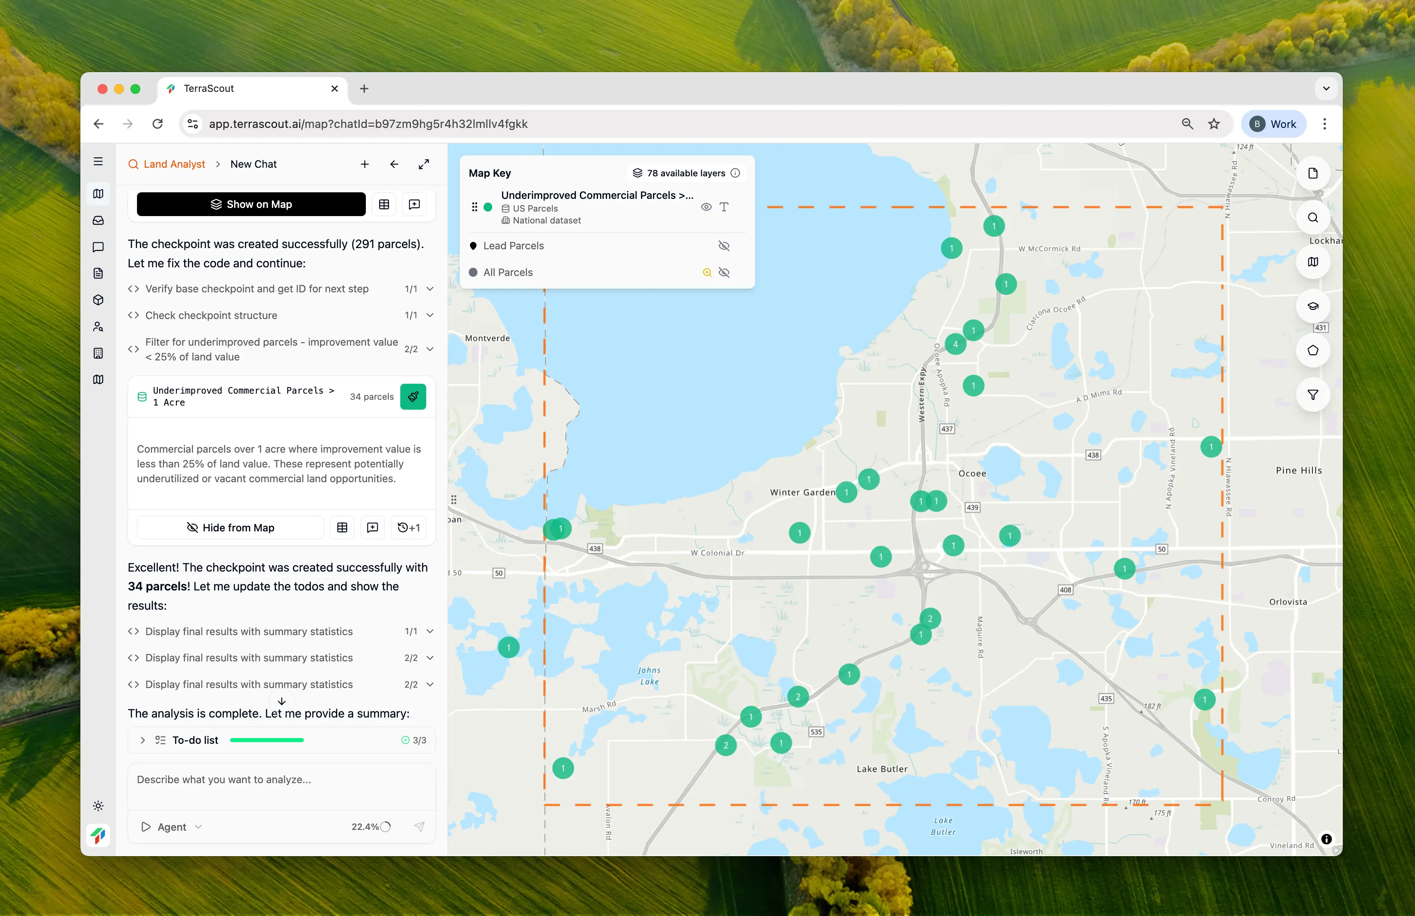Open the map filter funnel icon
Viewport: 1415px width, 916px height.
(x=1312, y=395)
